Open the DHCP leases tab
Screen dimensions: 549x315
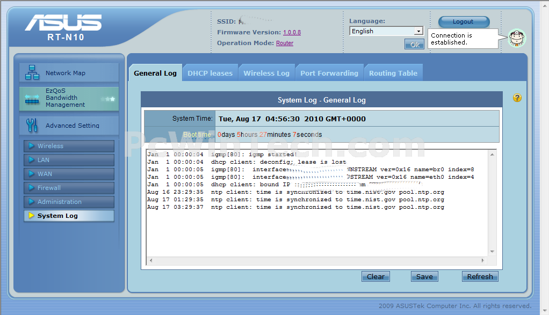210,73
